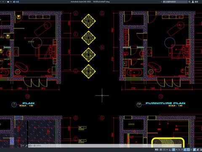Open the annotation scale icon
The image size is (202, 152).
[194, 149]
